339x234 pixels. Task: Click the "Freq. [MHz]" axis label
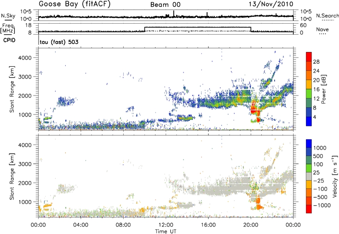(8, 28)
